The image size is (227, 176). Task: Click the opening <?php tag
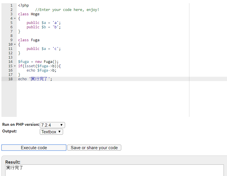click(23, 5)
